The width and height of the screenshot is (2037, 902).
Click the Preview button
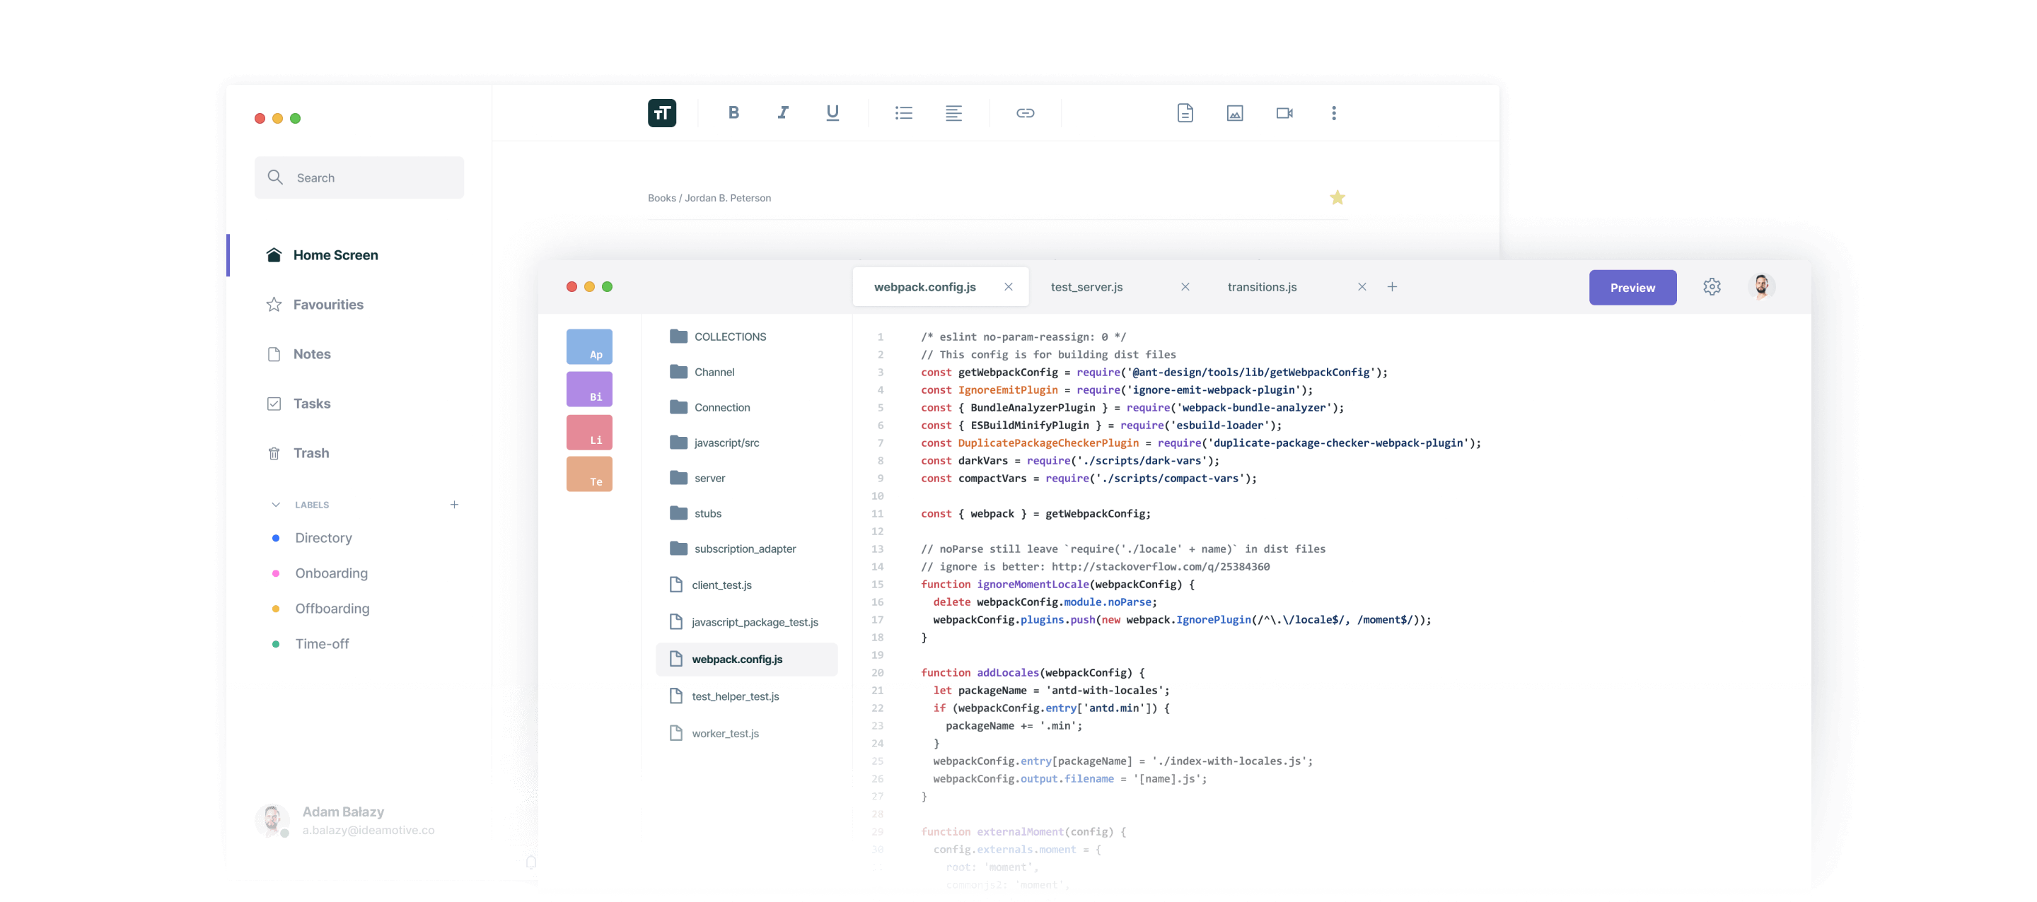click(x=1632, y=288)
